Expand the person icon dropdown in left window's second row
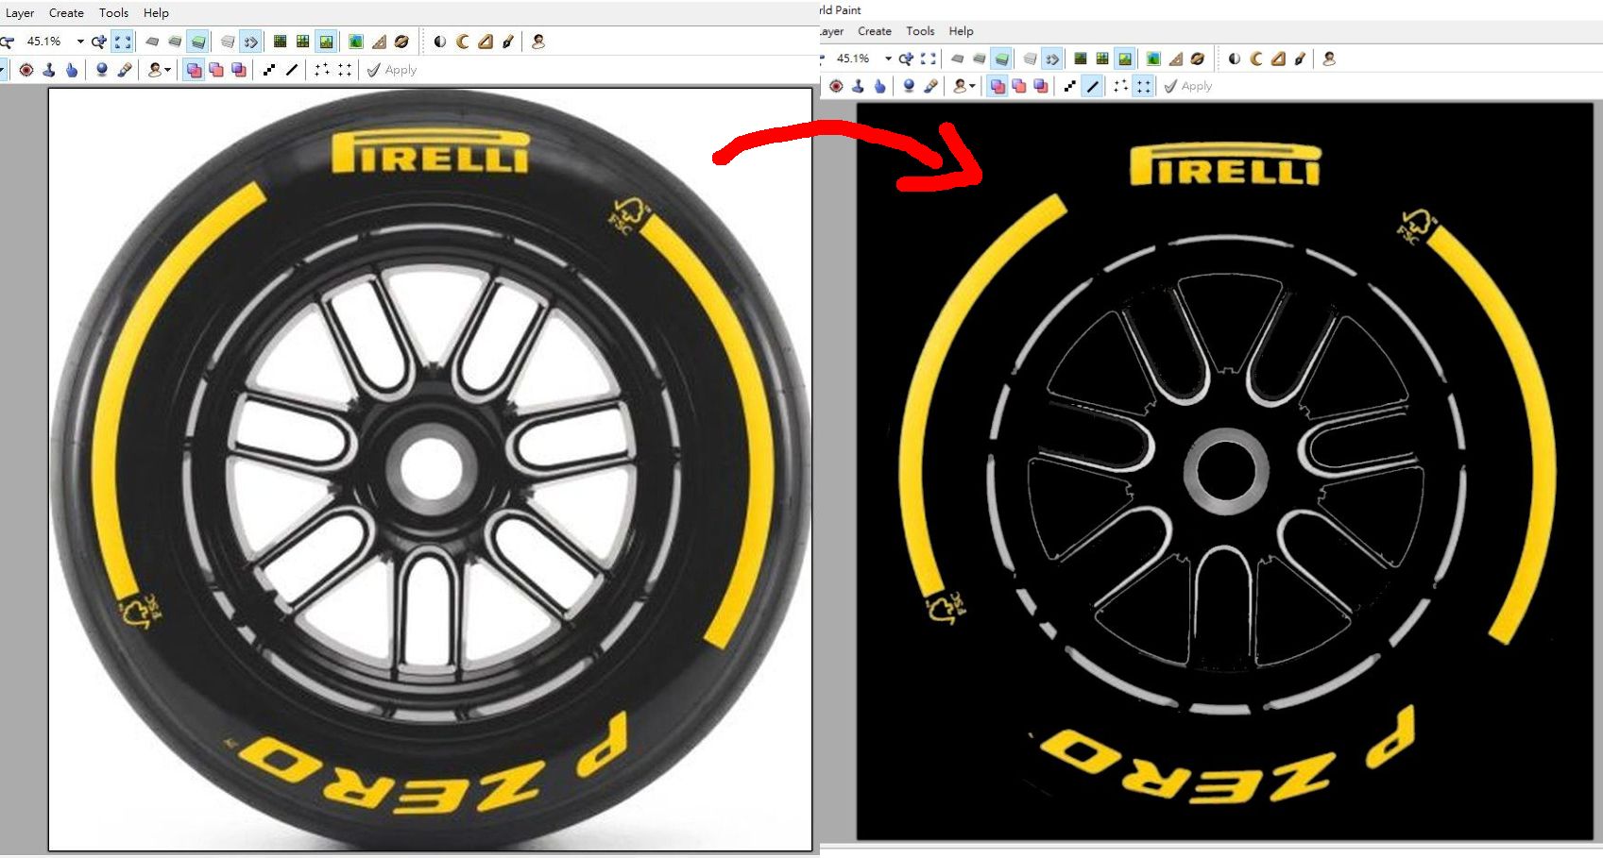Image resolution: width=1603 pixels, height=858 pixels. click(168, 70)
